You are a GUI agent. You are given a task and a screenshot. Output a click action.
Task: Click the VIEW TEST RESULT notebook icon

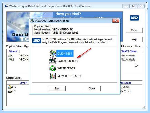coord(53,76)
